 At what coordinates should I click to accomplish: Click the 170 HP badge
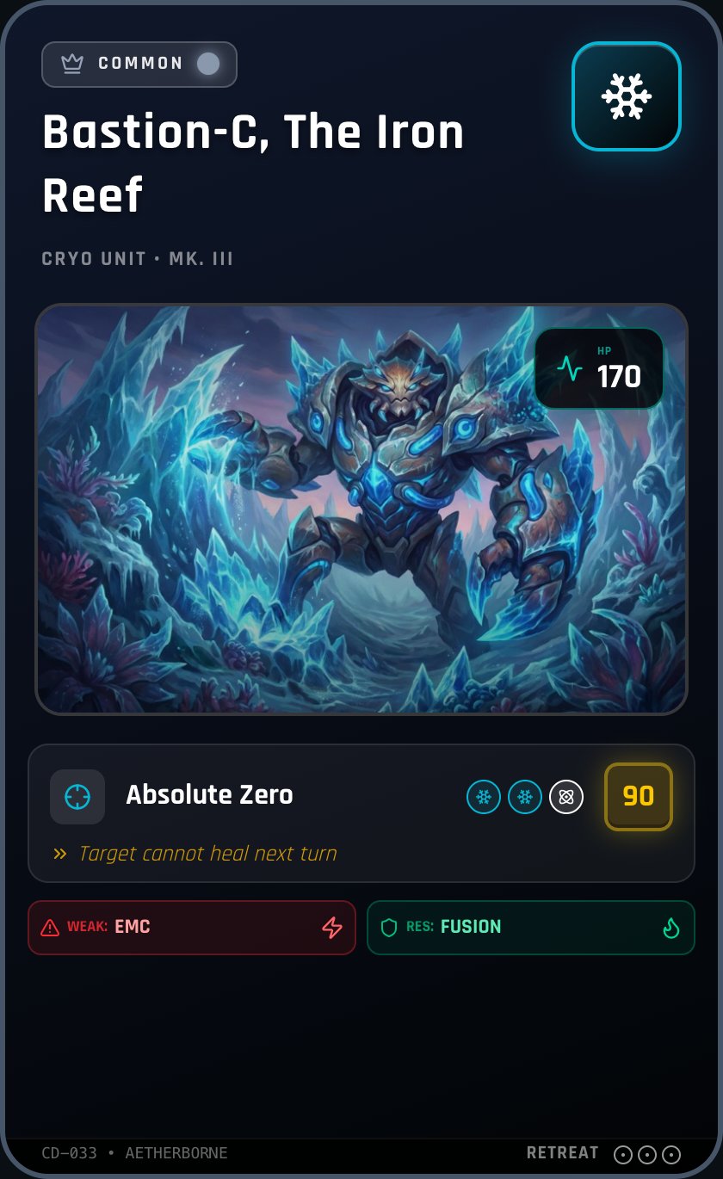(599, 368)
